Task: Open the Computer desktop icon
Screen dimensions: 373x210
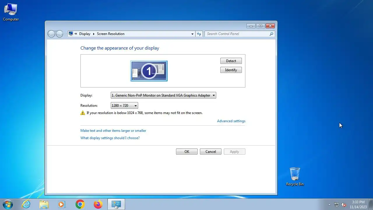Action: coord(11,12)
